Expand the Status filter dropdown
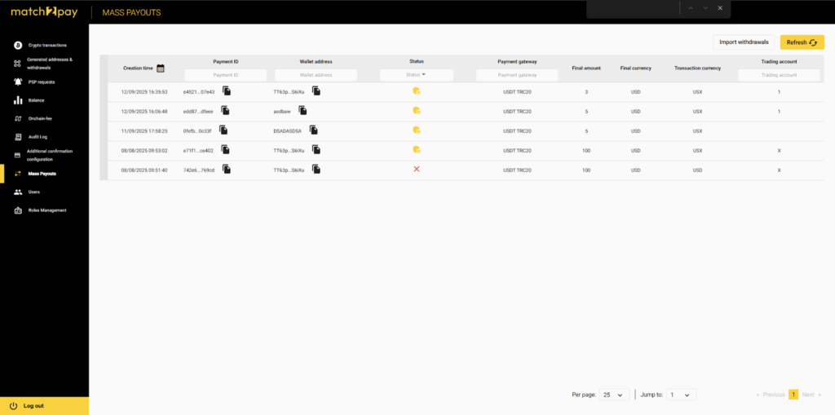This screenshot has height=415, width=835. [x=417, y=75]
